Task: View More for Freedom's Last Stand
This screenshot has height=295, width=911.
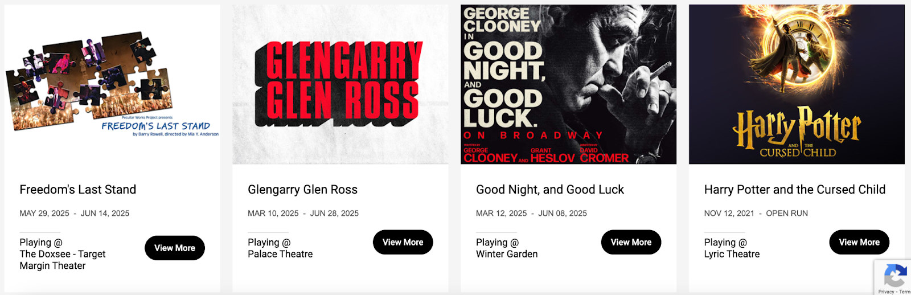Action: (x=175, y=248)
